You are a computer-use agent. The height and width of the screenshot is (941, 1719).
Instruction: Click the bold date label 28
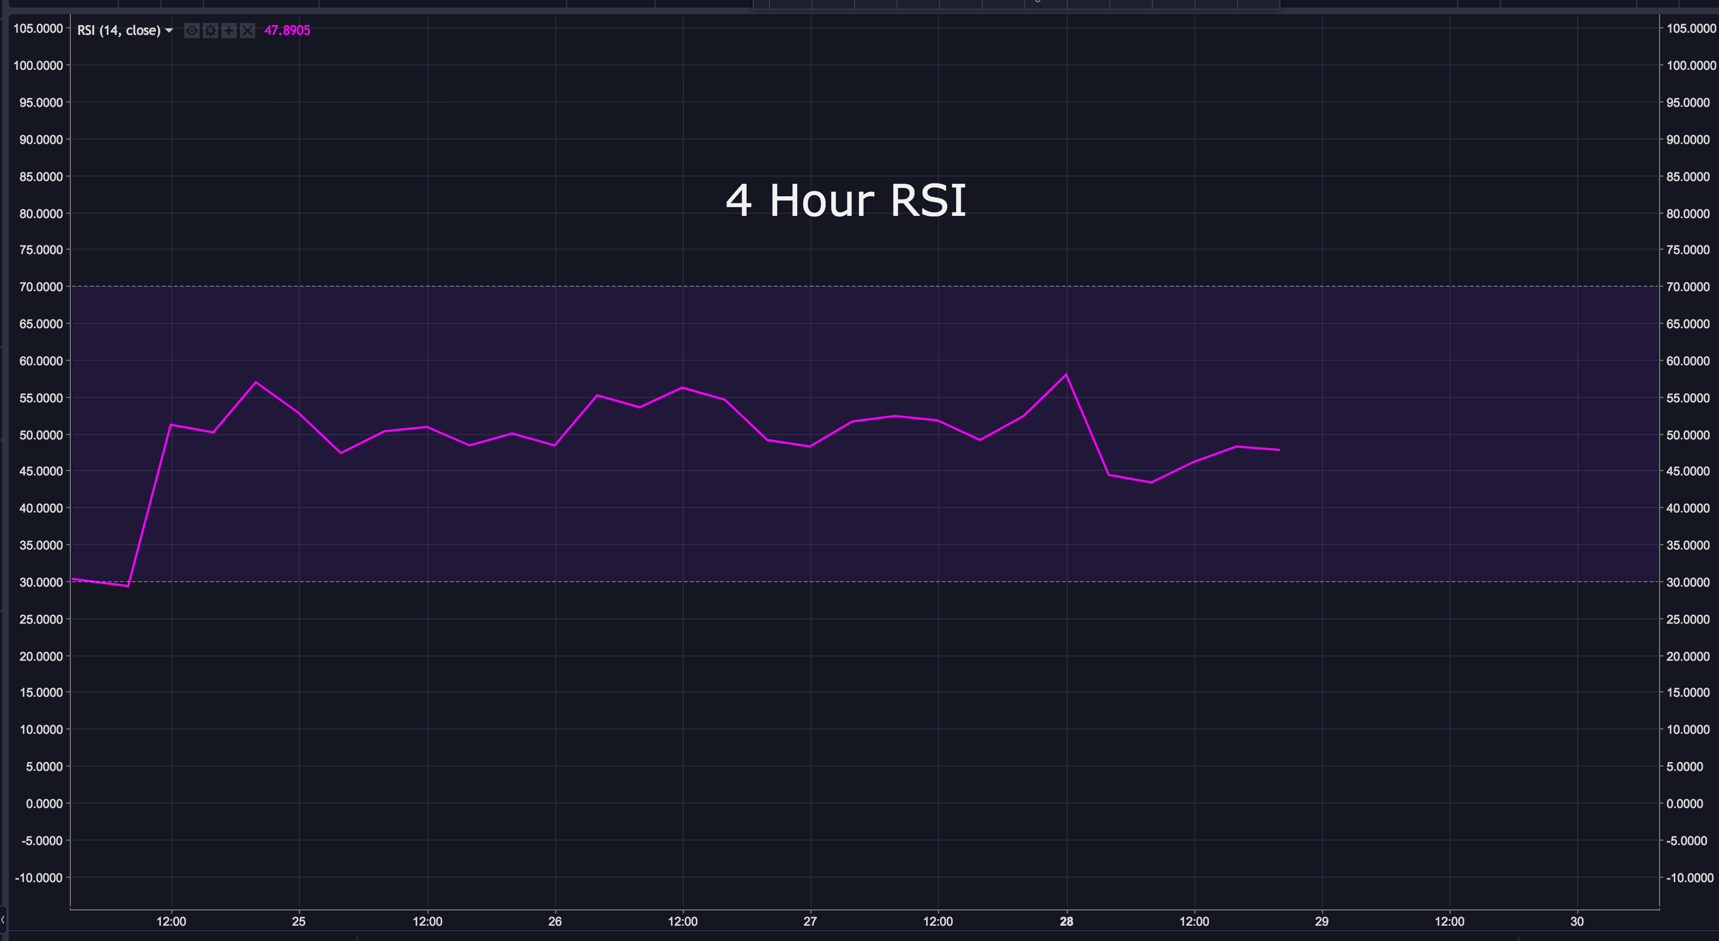pyautogui.click(x=1066, y=922)
